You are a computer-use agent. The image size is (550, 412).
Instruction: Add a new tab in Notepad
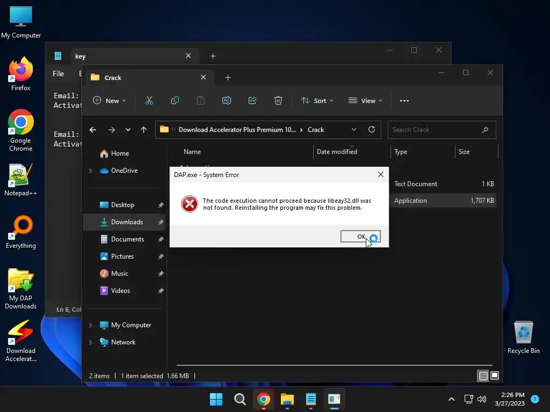(213, 56)
